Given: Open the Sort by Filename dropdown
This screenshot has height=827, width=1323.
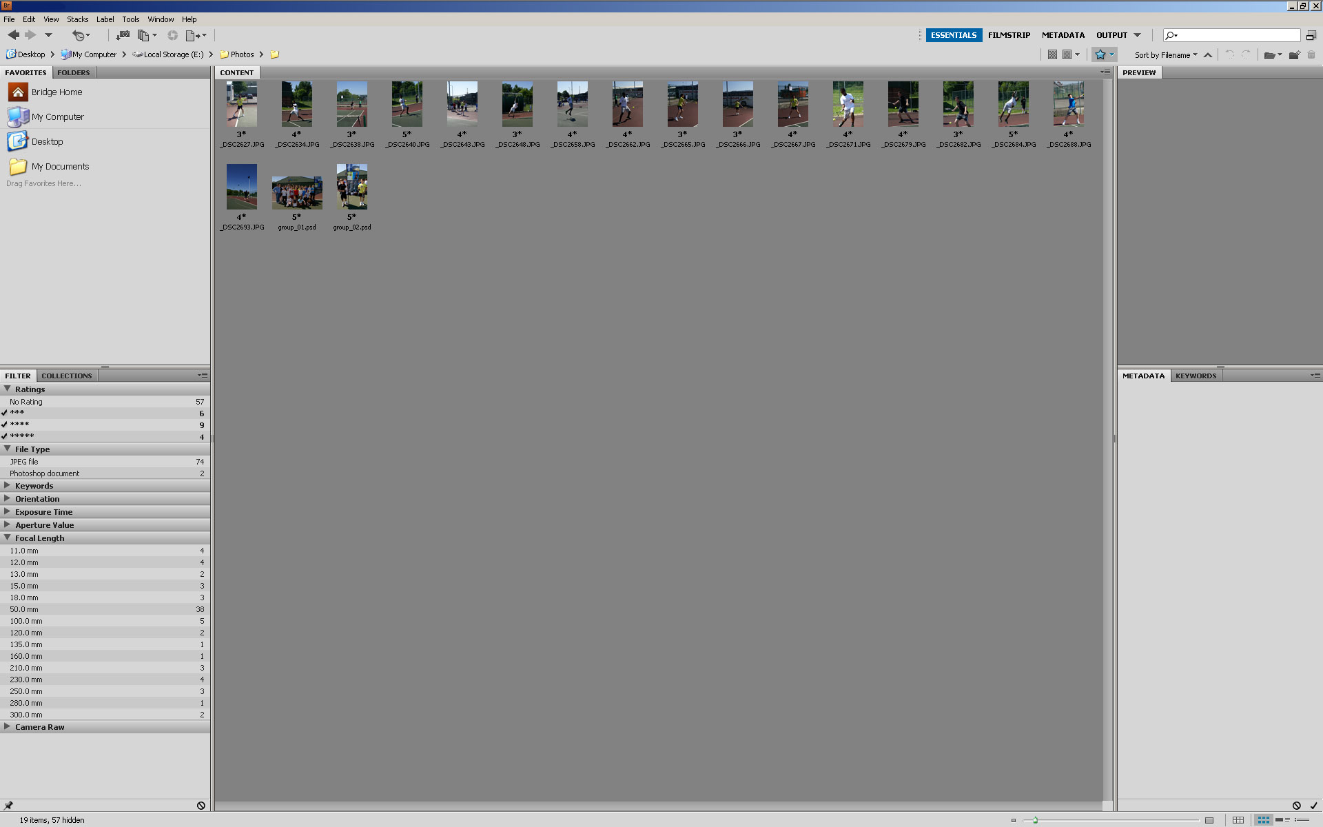Looking at the screenshot, I should coord(1166,55).
